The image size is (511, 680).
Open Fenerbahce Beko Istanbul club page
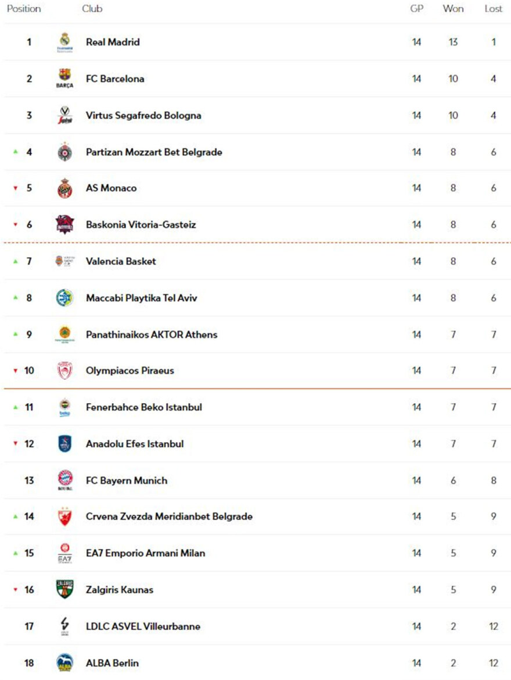(144, 407)
